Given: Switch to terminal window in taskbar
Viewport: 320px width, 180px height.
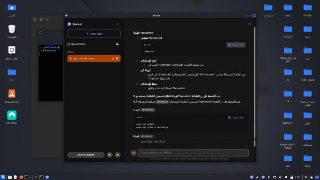Looking at the screenshot, I should click(41, 177).
